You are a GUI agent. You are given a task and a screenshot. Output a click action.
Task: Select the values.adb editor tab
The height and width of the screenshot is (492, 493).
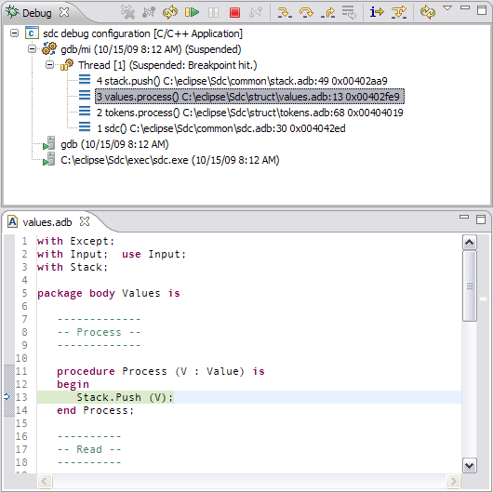[47, 222]
